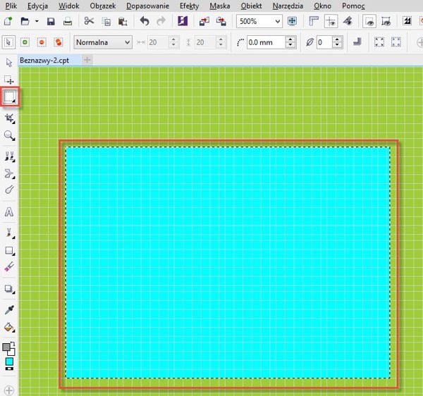Viewport: 423px width, 396px height.
Task: Open the Efekty menu
Action: [x=189, y=6]
